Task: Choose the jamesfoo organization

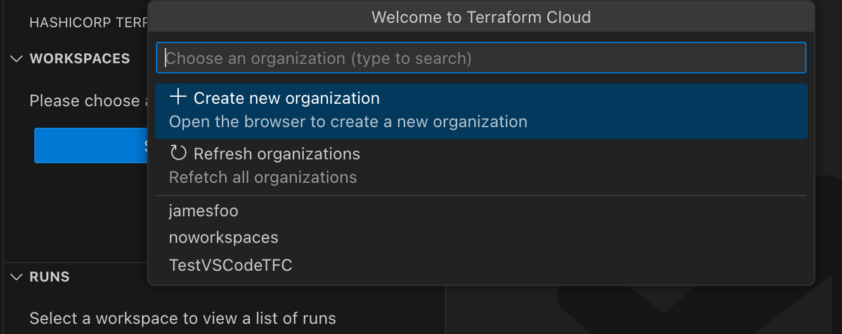Action: coord(481,211)
